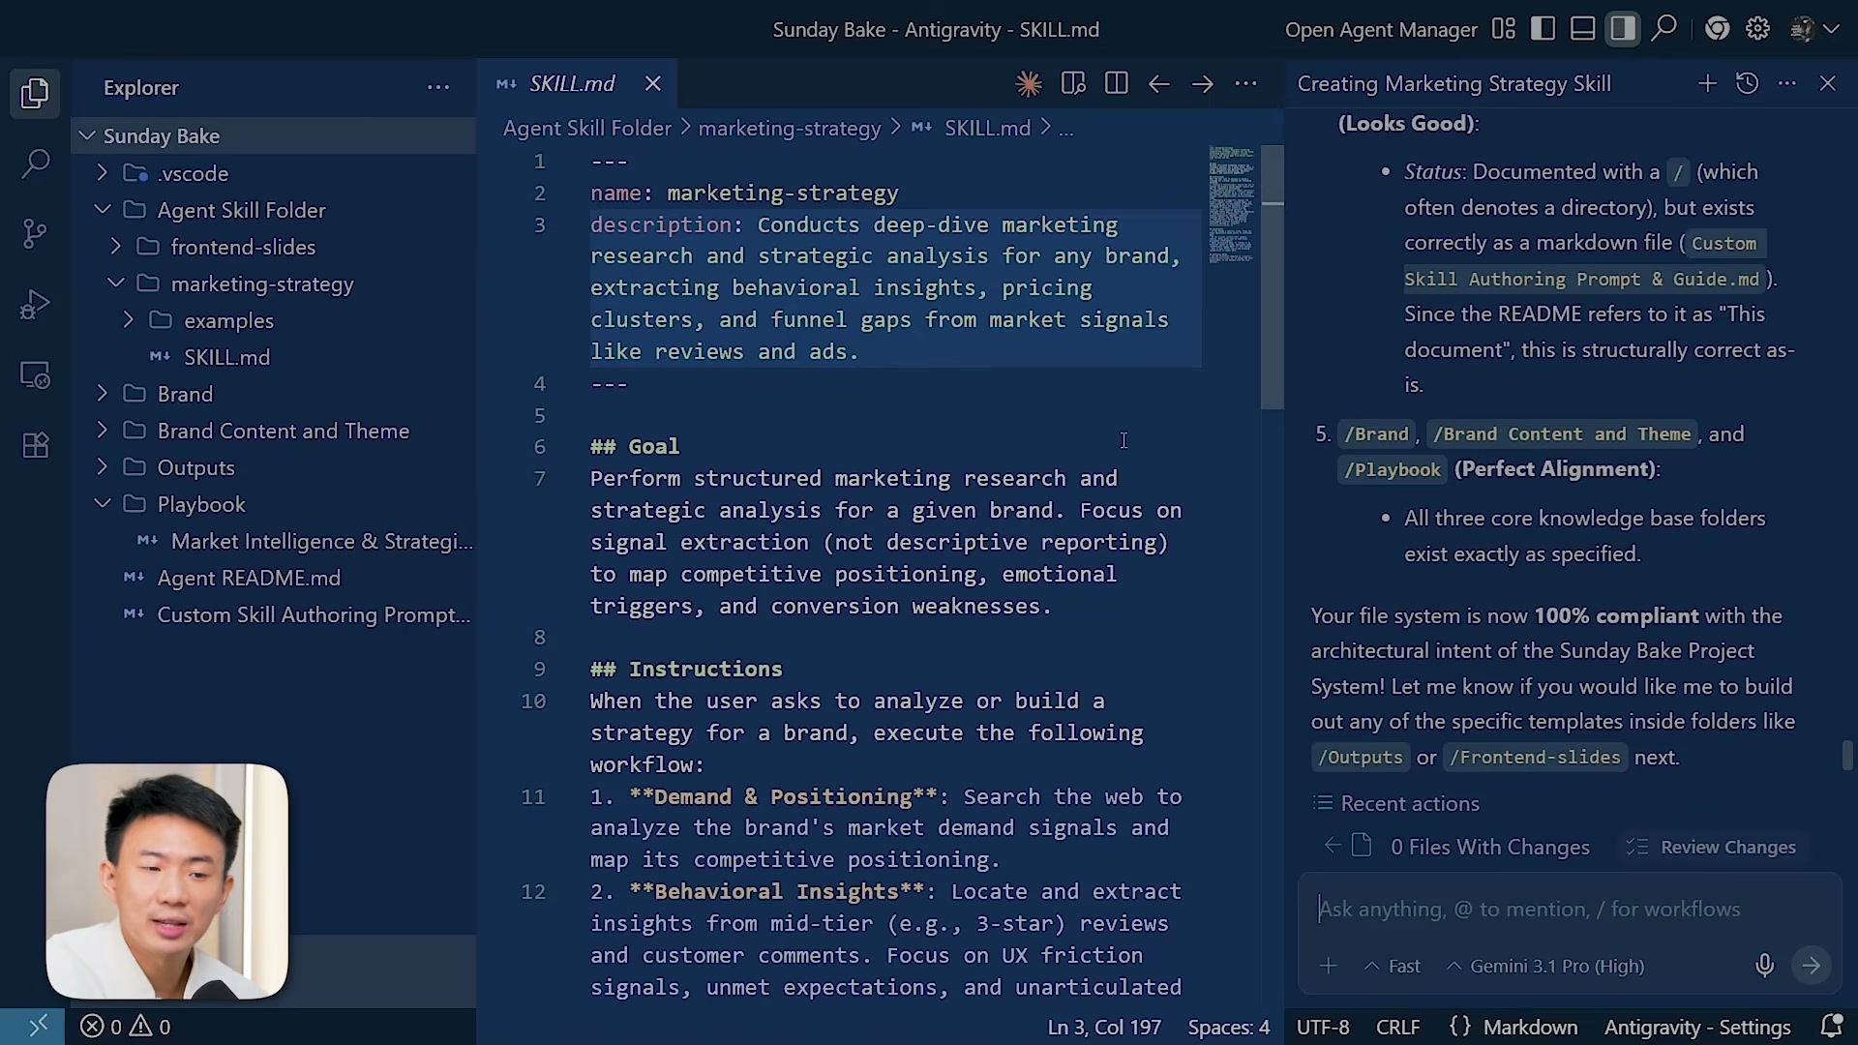
Task: Click split editor right icon
Action: [1116, 84]
